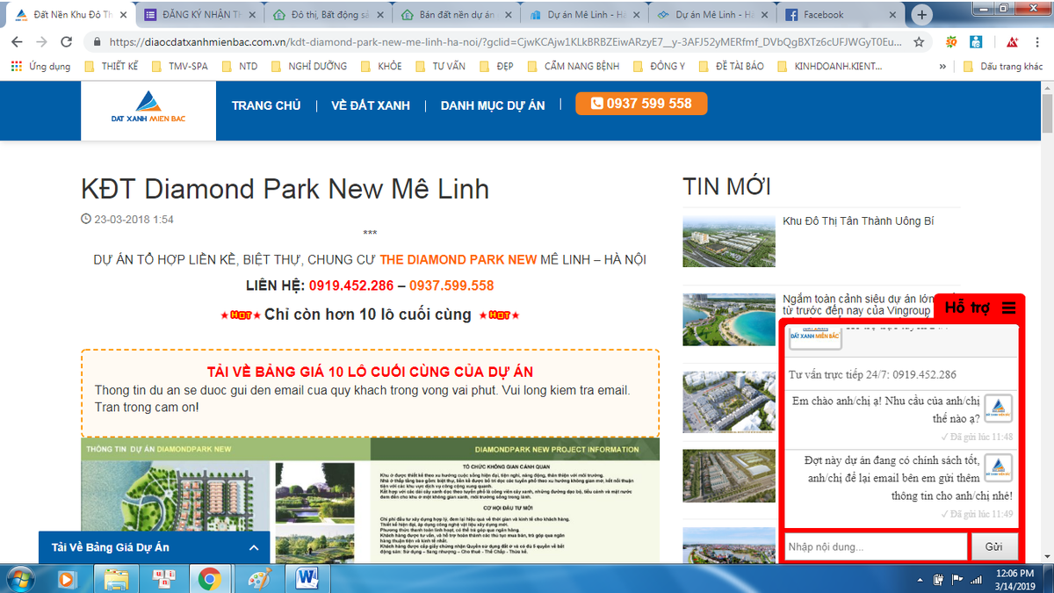
Task: Select the bookmark-shaped star in the address bar
Action: point(920,42)
